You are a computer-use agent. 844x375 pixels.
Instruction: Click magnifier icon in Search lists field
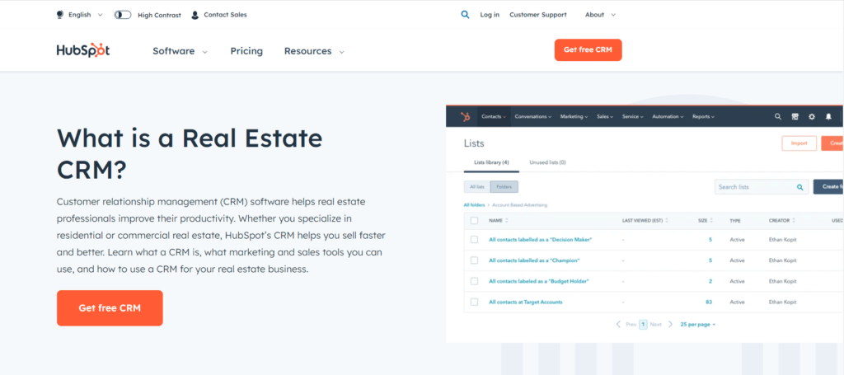click(799, 187)
